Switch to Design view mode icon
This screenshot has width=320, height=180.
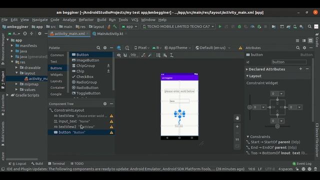310,40
